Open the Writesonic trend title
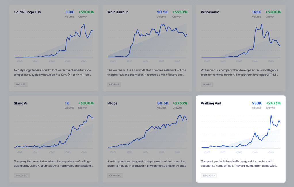The width and height of the screenshot is (294, 187). point(210,12)
